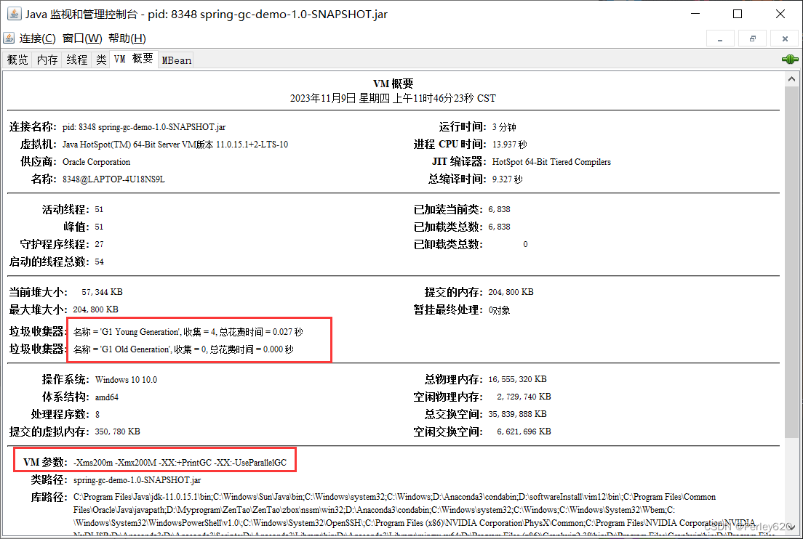Maximize the JConsole main window

pos(738,14)
